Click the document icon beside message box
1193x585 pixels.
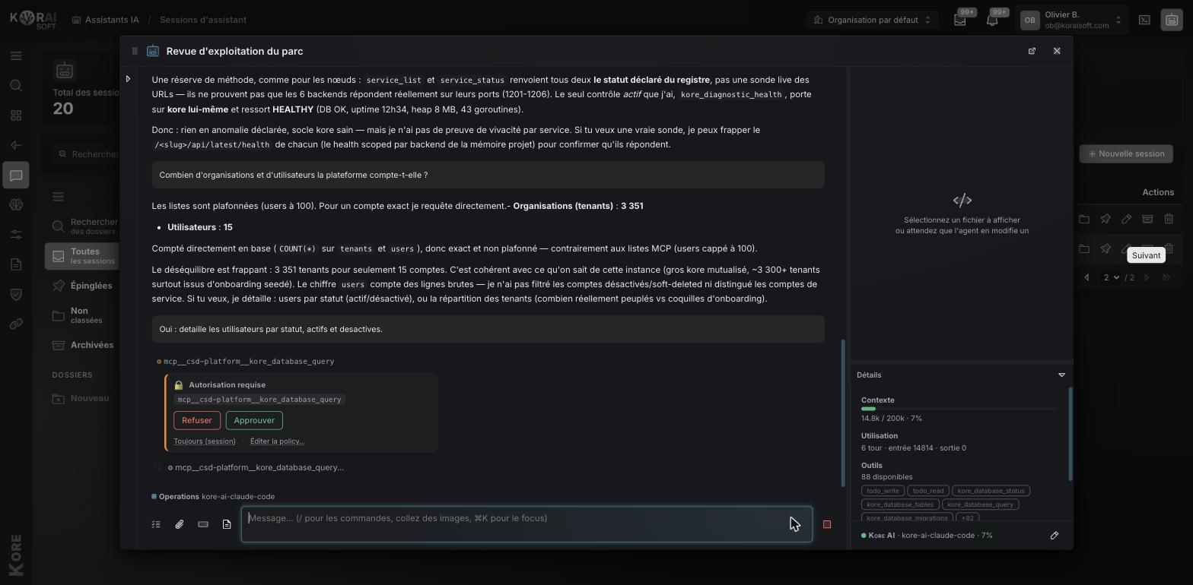(227, 524)
